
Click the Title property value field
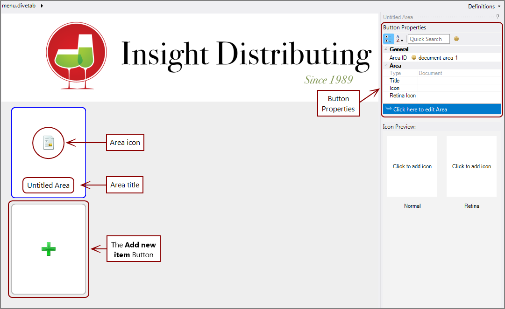tap(458, 80)
